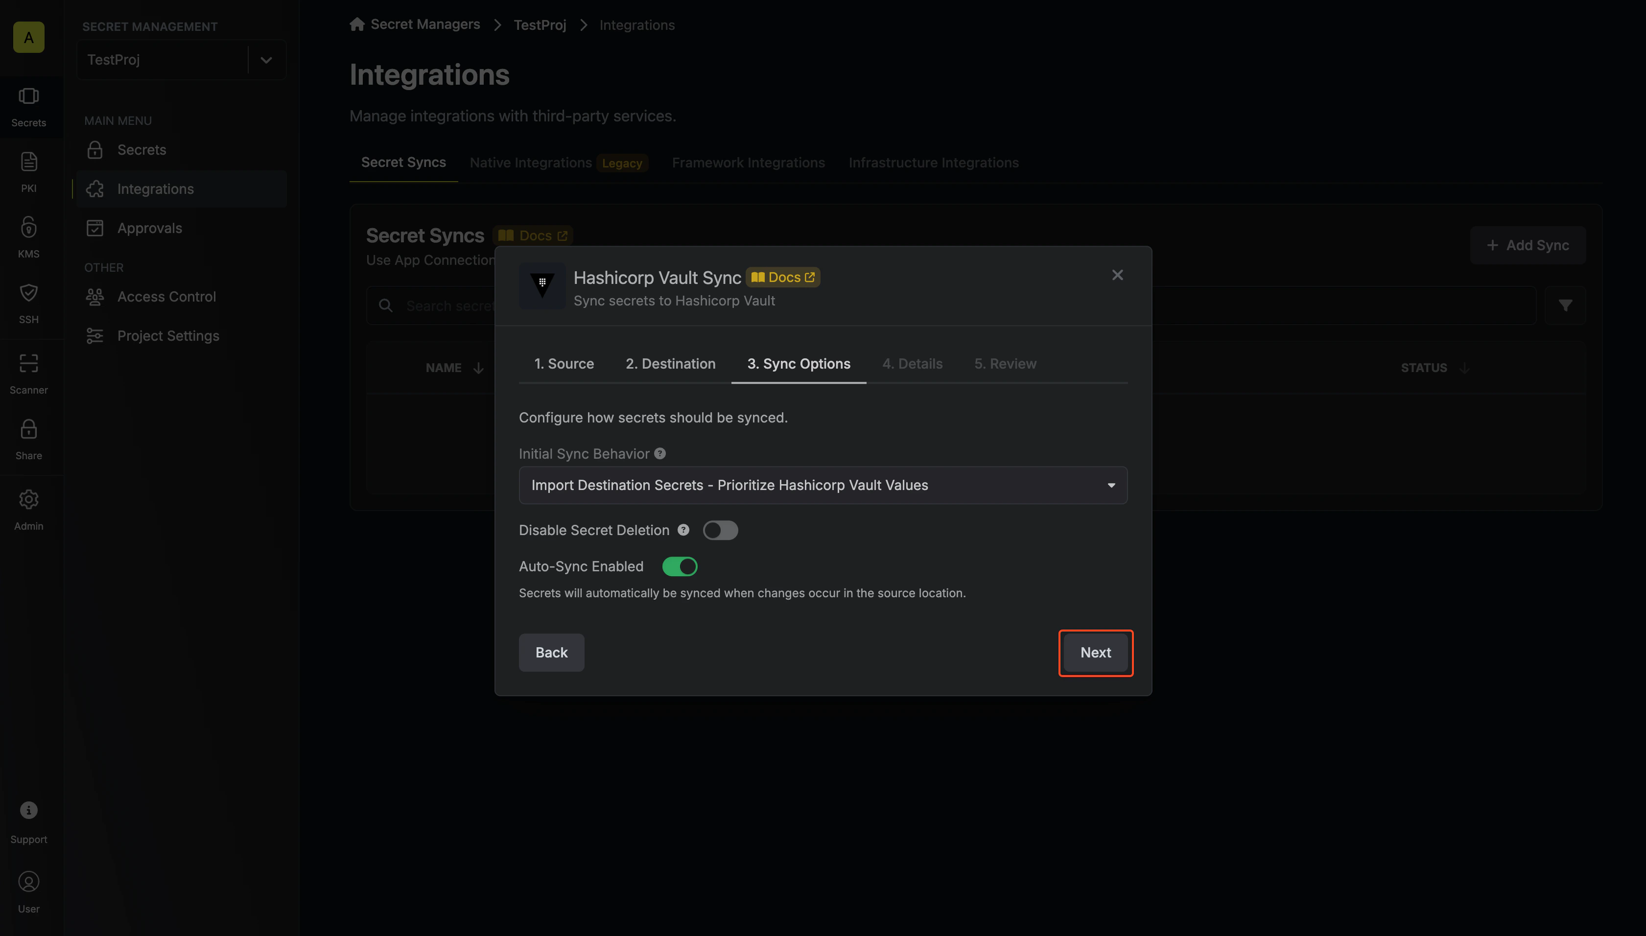Open Initial Sync Behavior dropdown
The image size is (1646, 936).
[x=823, y=485]
